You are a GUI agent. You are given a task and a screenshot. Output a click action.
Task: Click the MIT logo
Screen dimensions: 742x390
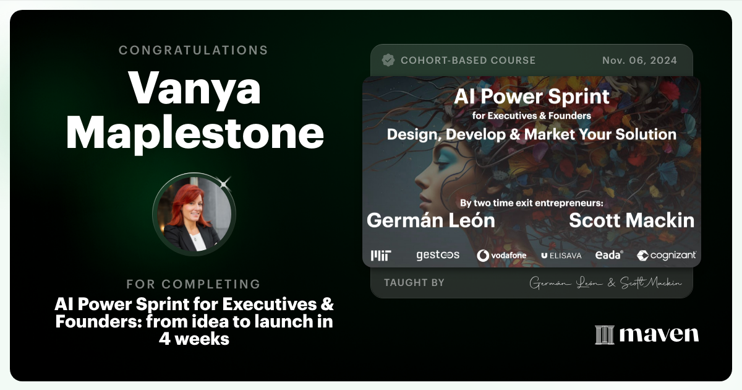[x=381, y=255]
